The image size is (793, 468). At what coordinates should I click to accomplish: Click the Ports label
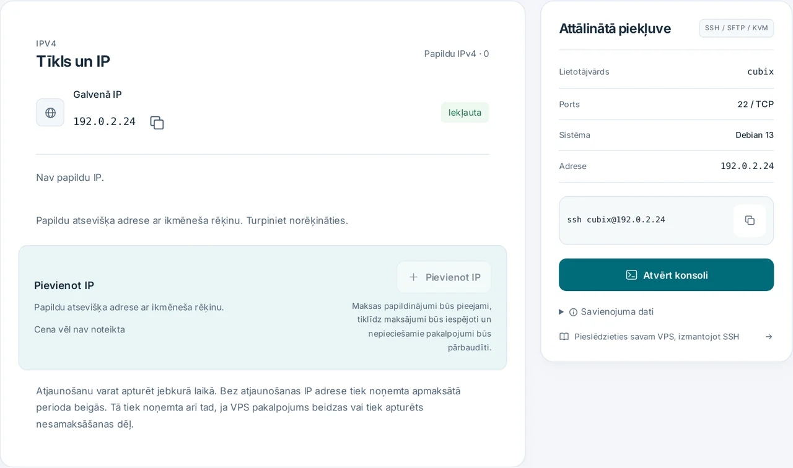[569, 104]
